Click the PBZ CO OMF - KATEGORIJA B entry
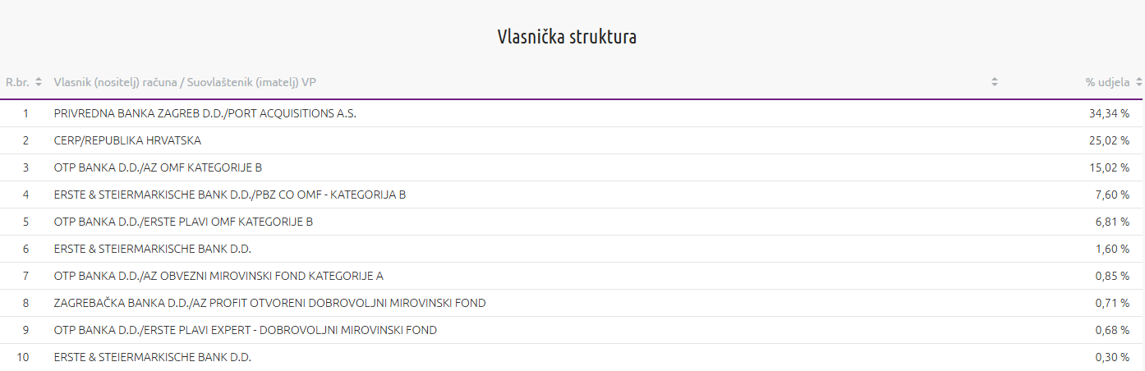 (230, 195)
